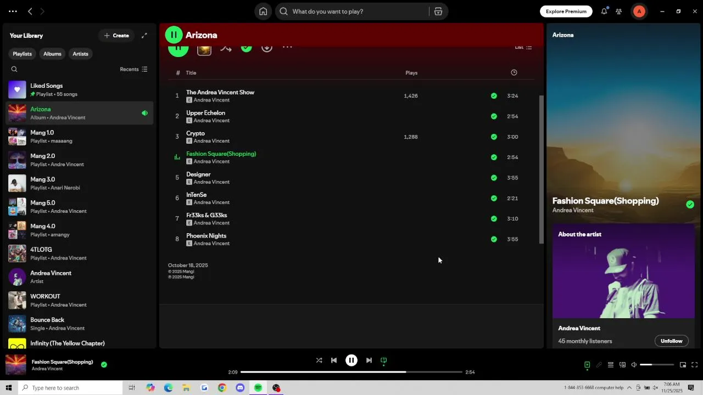Open the Create menu in Your Library

116,36
